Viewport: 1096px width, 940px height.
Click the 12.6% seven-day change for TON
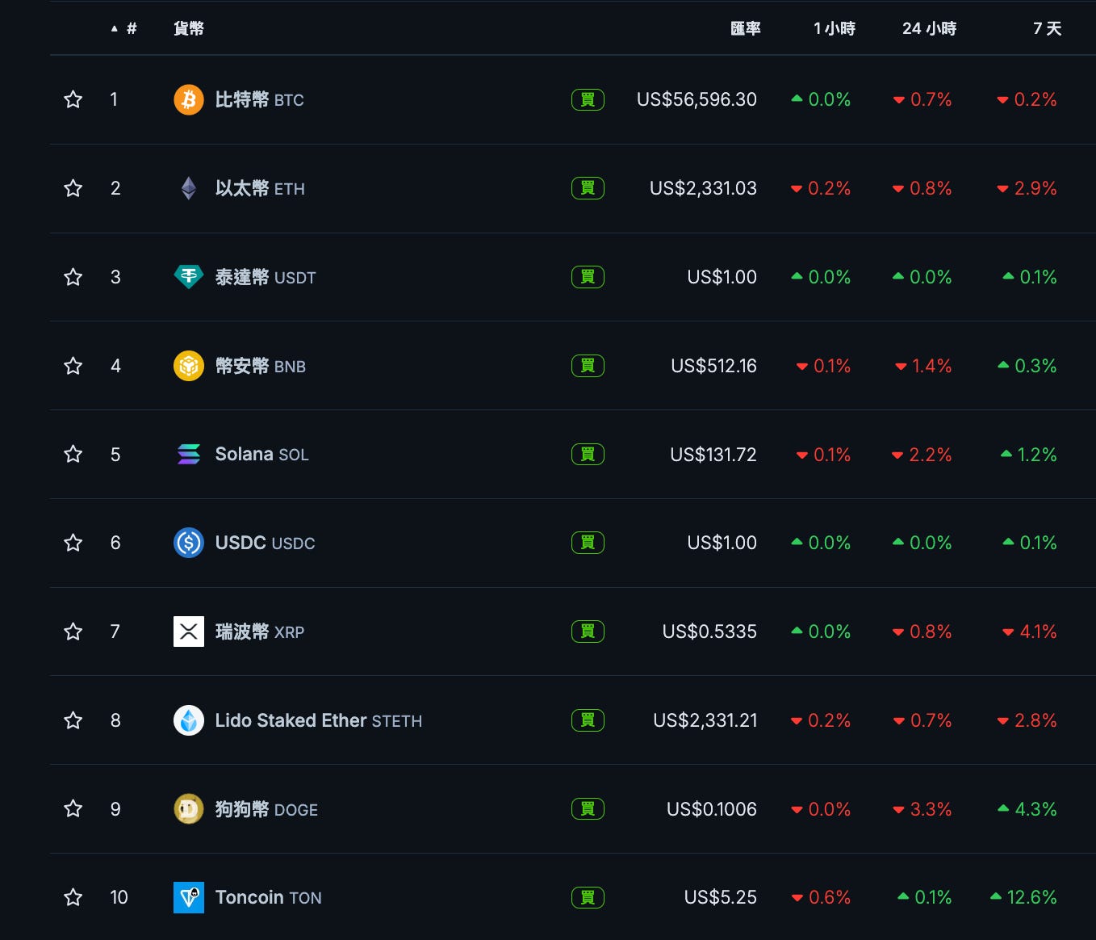coord(1023,897)
